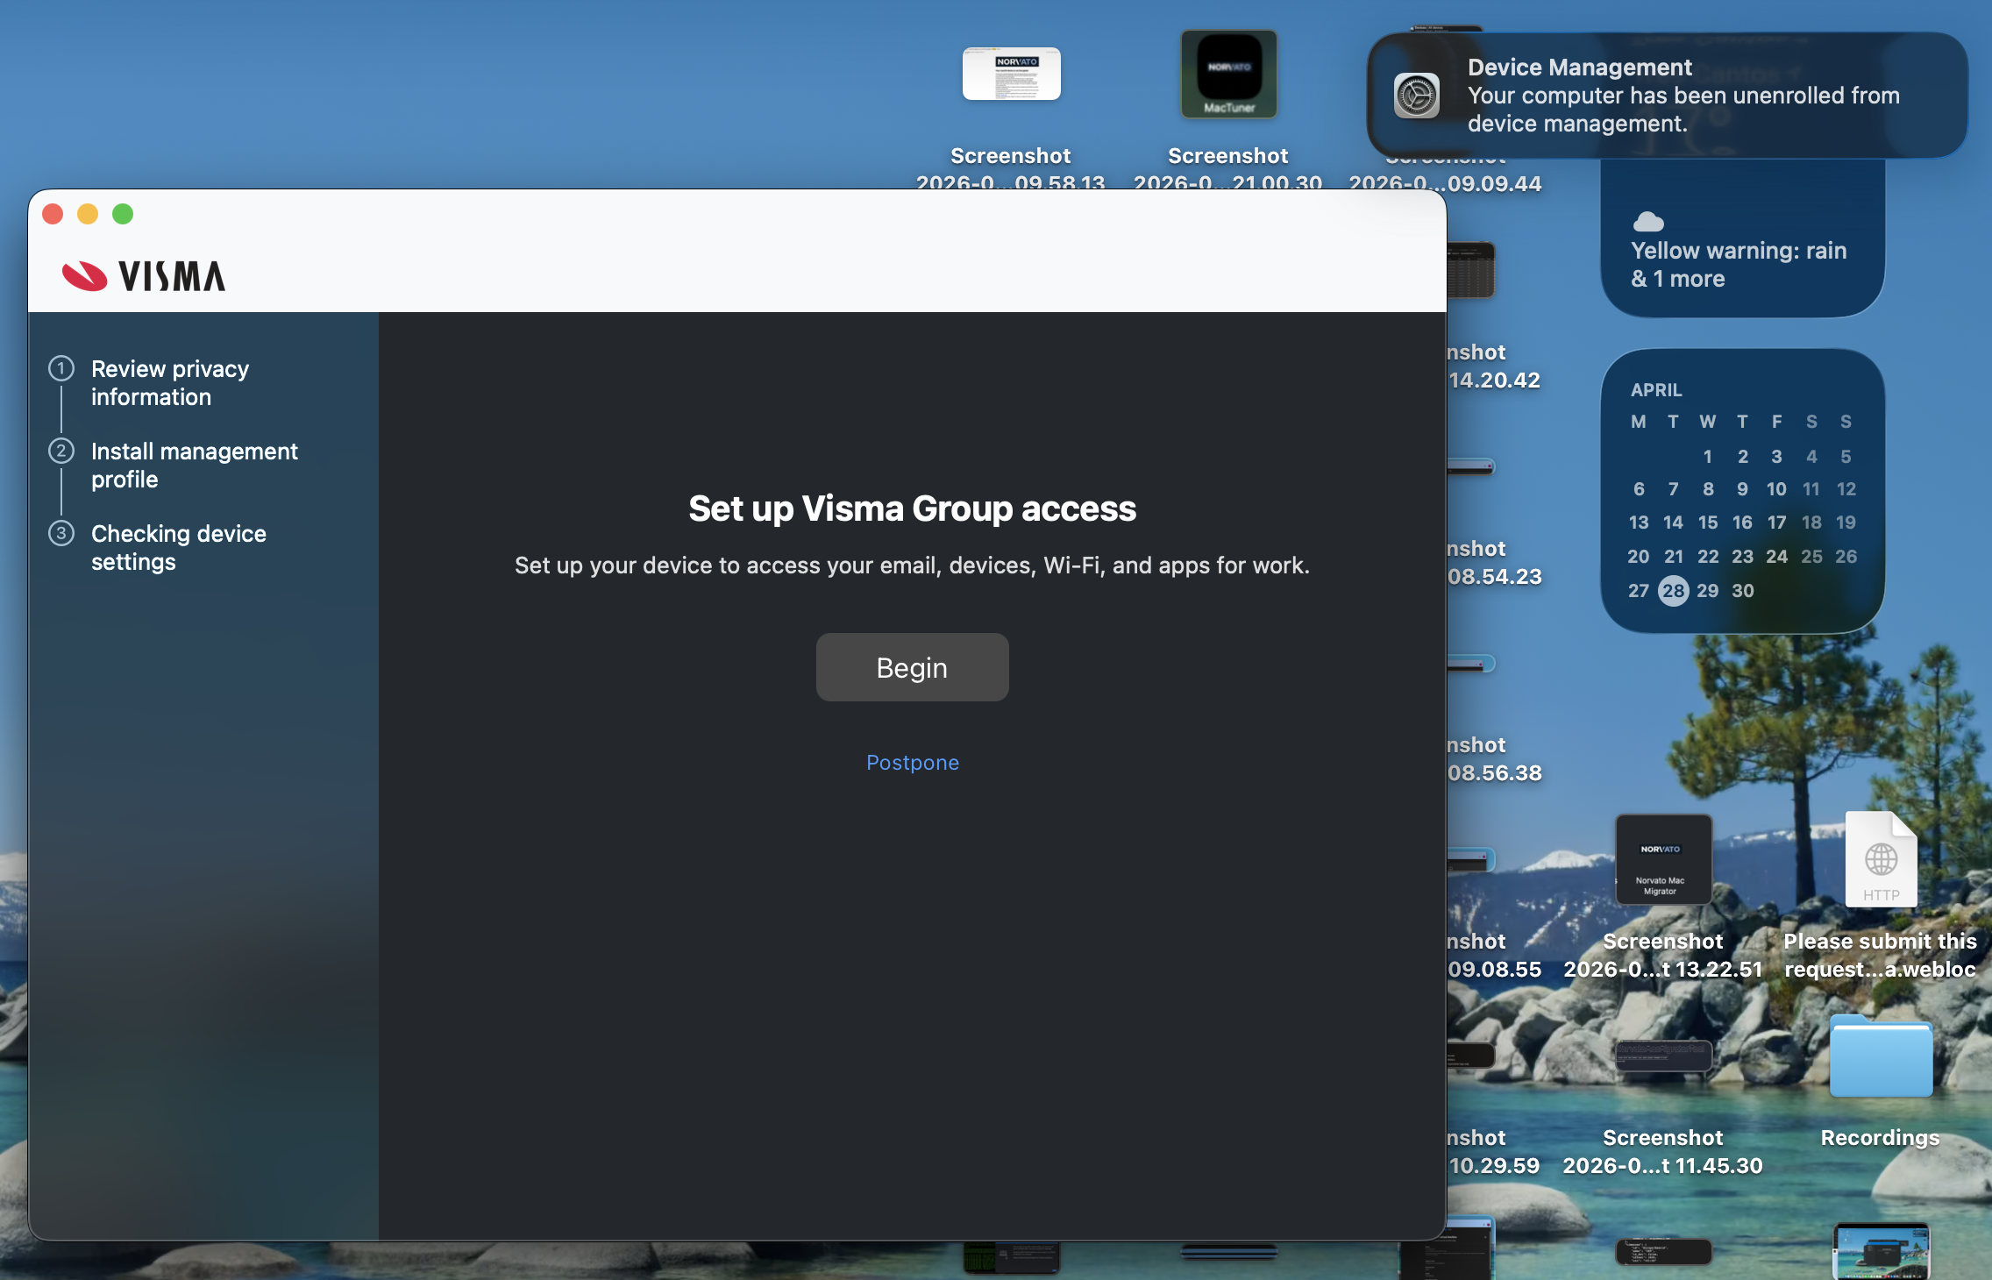Select today's date 28 in calendar widget
Viewport: 1992px width, 1280px height.
click(1673, 591)
